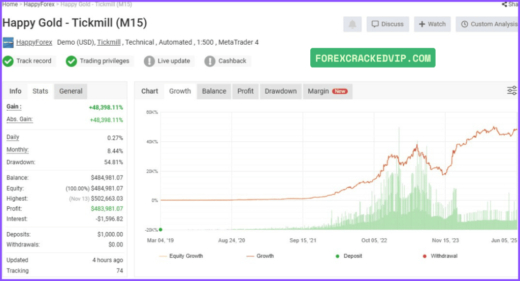This screenshot has height=281, width=520.
Task: Click the Trading privileges green checkmark icon
Action: point(71,61)
